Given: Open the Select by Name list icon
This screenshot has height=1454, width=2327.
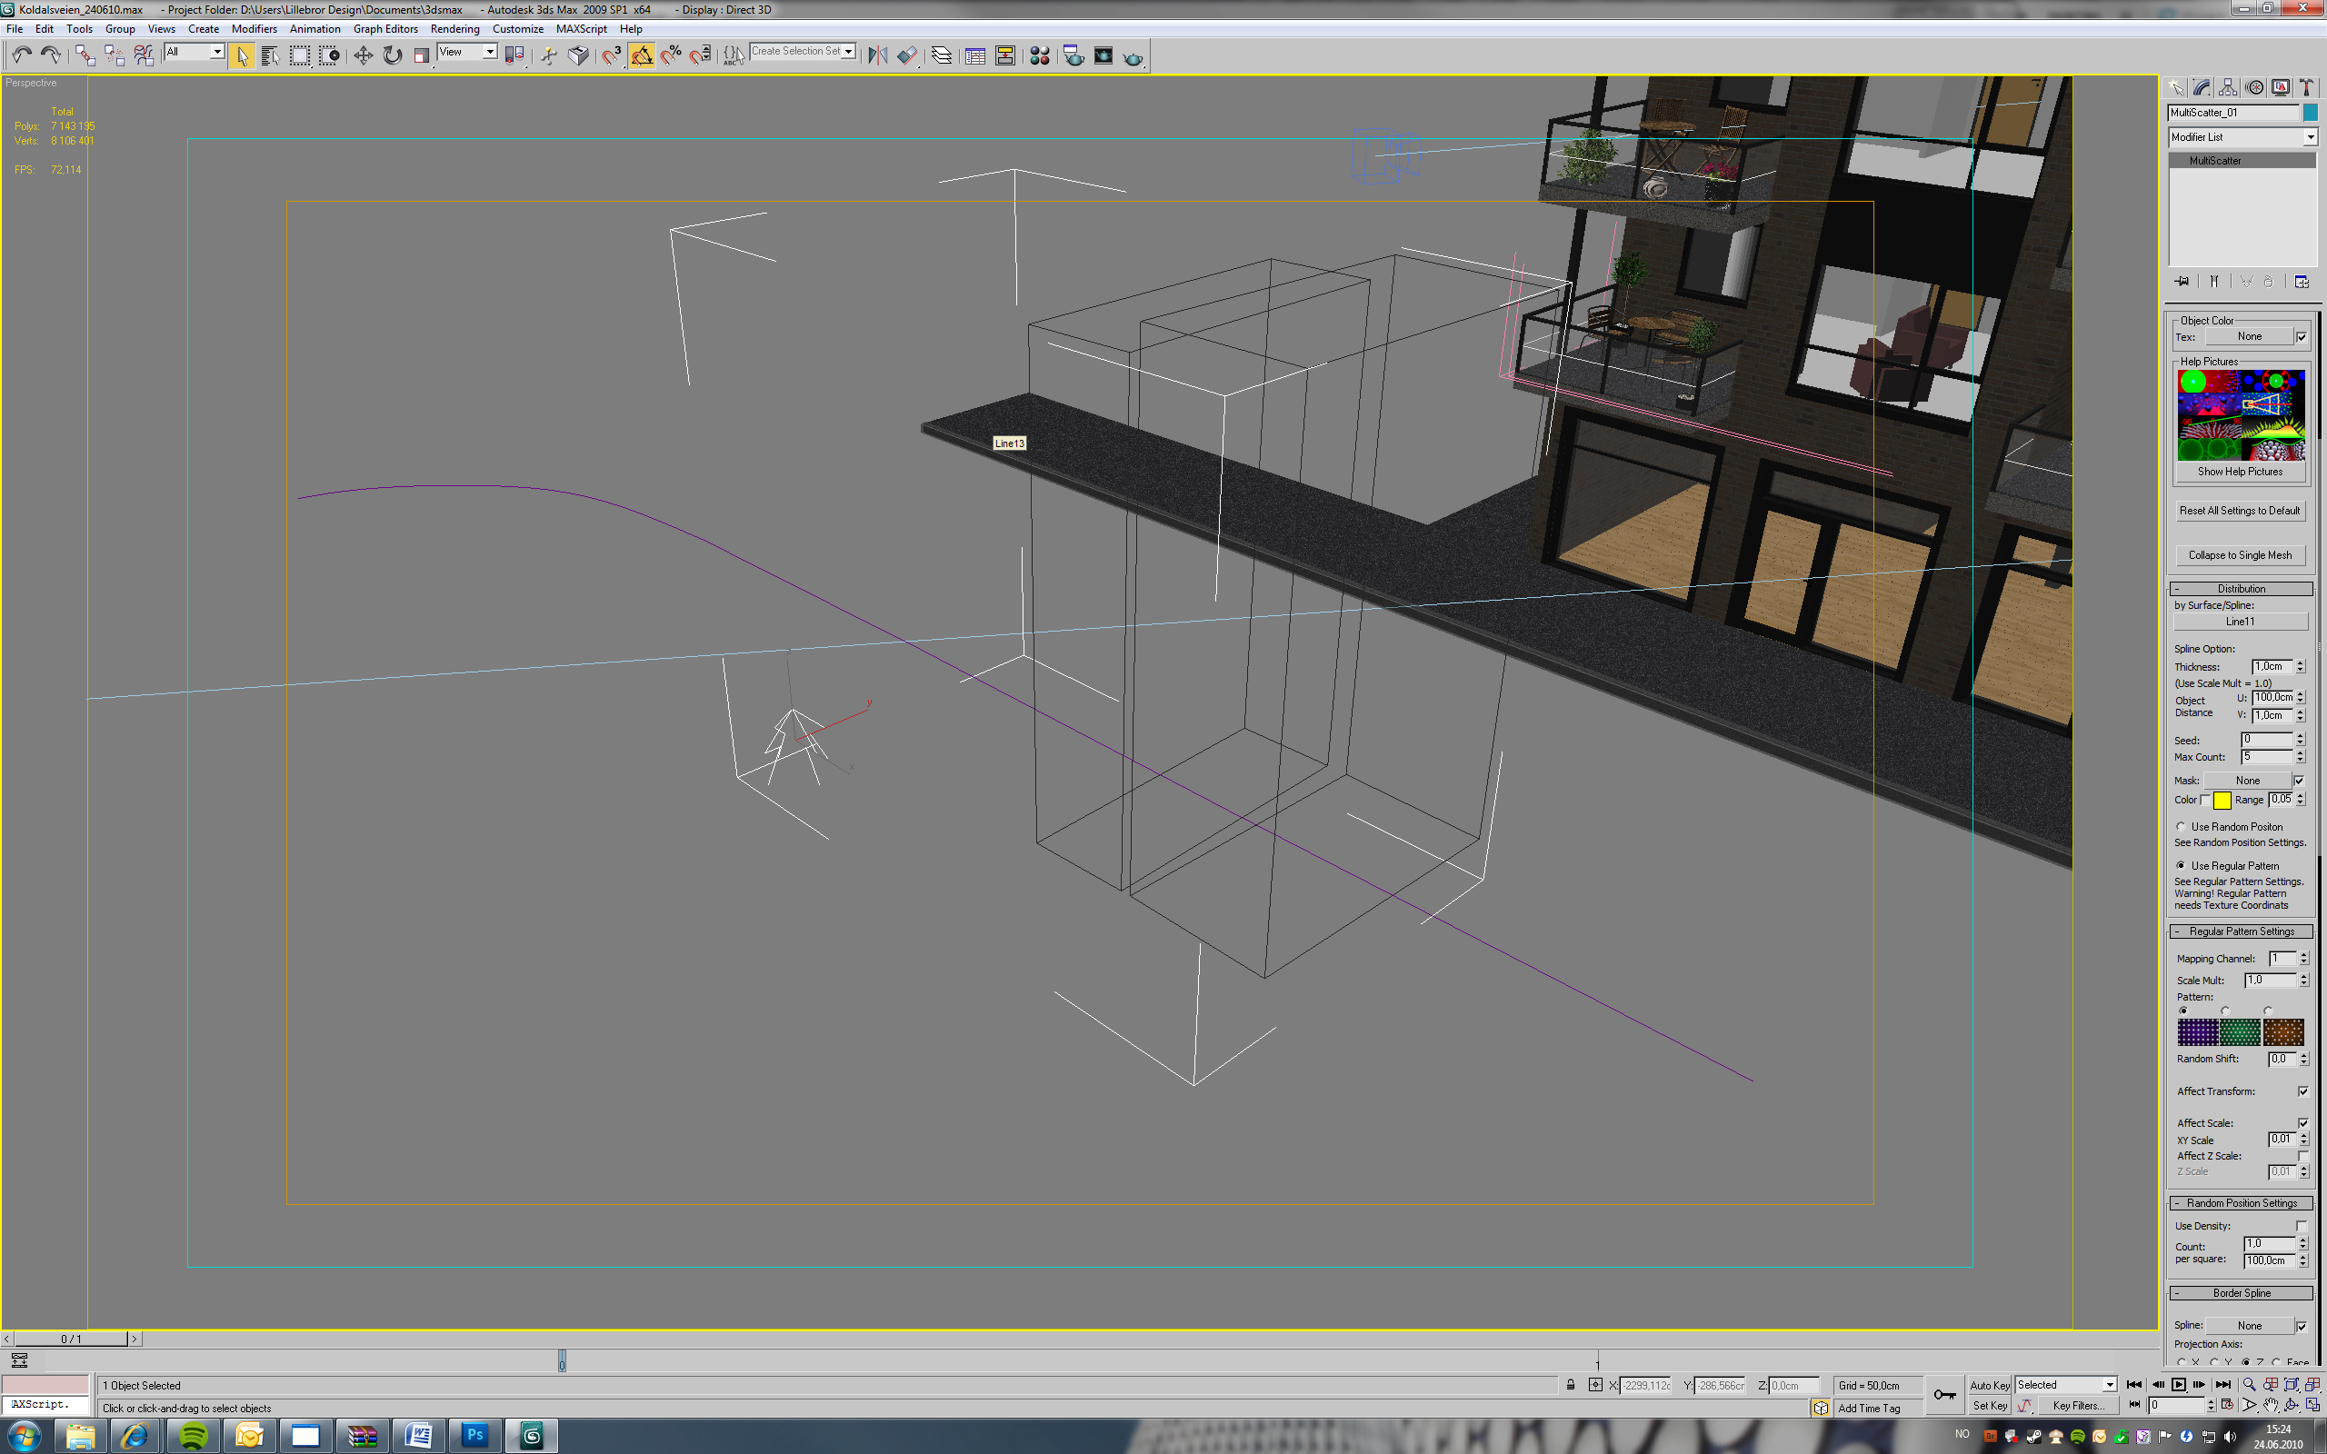Looking at the screenshot, I should click(270, 55).
